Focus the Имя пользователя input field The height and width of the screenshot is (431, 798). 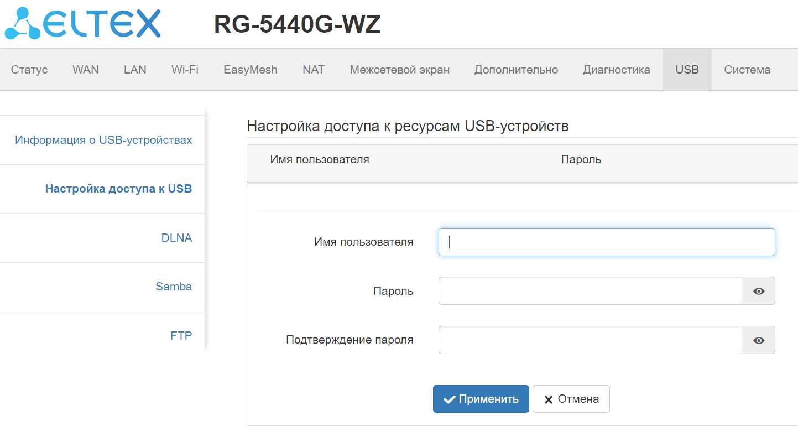(606, 242)
